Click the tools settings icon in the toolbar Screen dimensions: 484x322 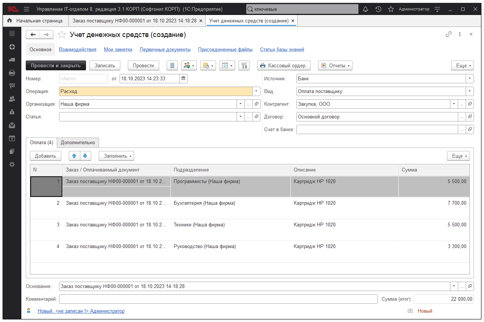pyautogui.click(x=243, y=65)
